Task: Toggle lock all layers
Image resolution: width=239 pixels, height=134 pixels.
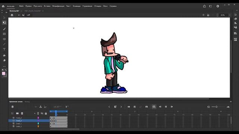Action: click(x=46, y=113)
